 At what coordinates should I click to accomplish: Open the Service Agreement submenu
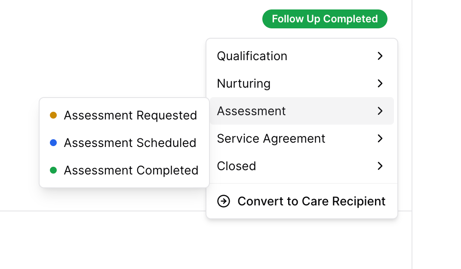pos(301,138)
